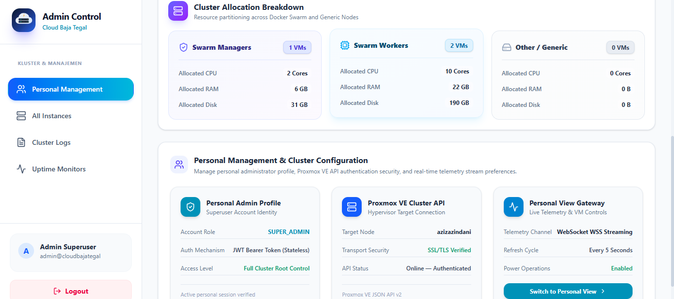Click the JWT Bearer Token (Stateless) value
Screen dimensions: 674x299
271,250
